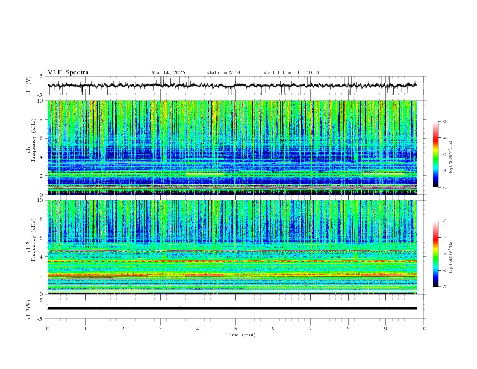Image resolution: width=477 pixels, height=369 pixels.
Task: Click the 9 tick label on the Time axis
Action: pyautogui.click(x=385, y=329)
